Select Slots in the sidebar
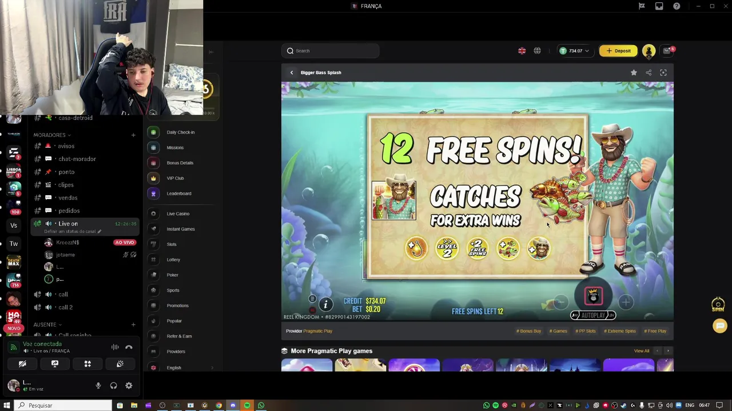 tap(172, 244)
